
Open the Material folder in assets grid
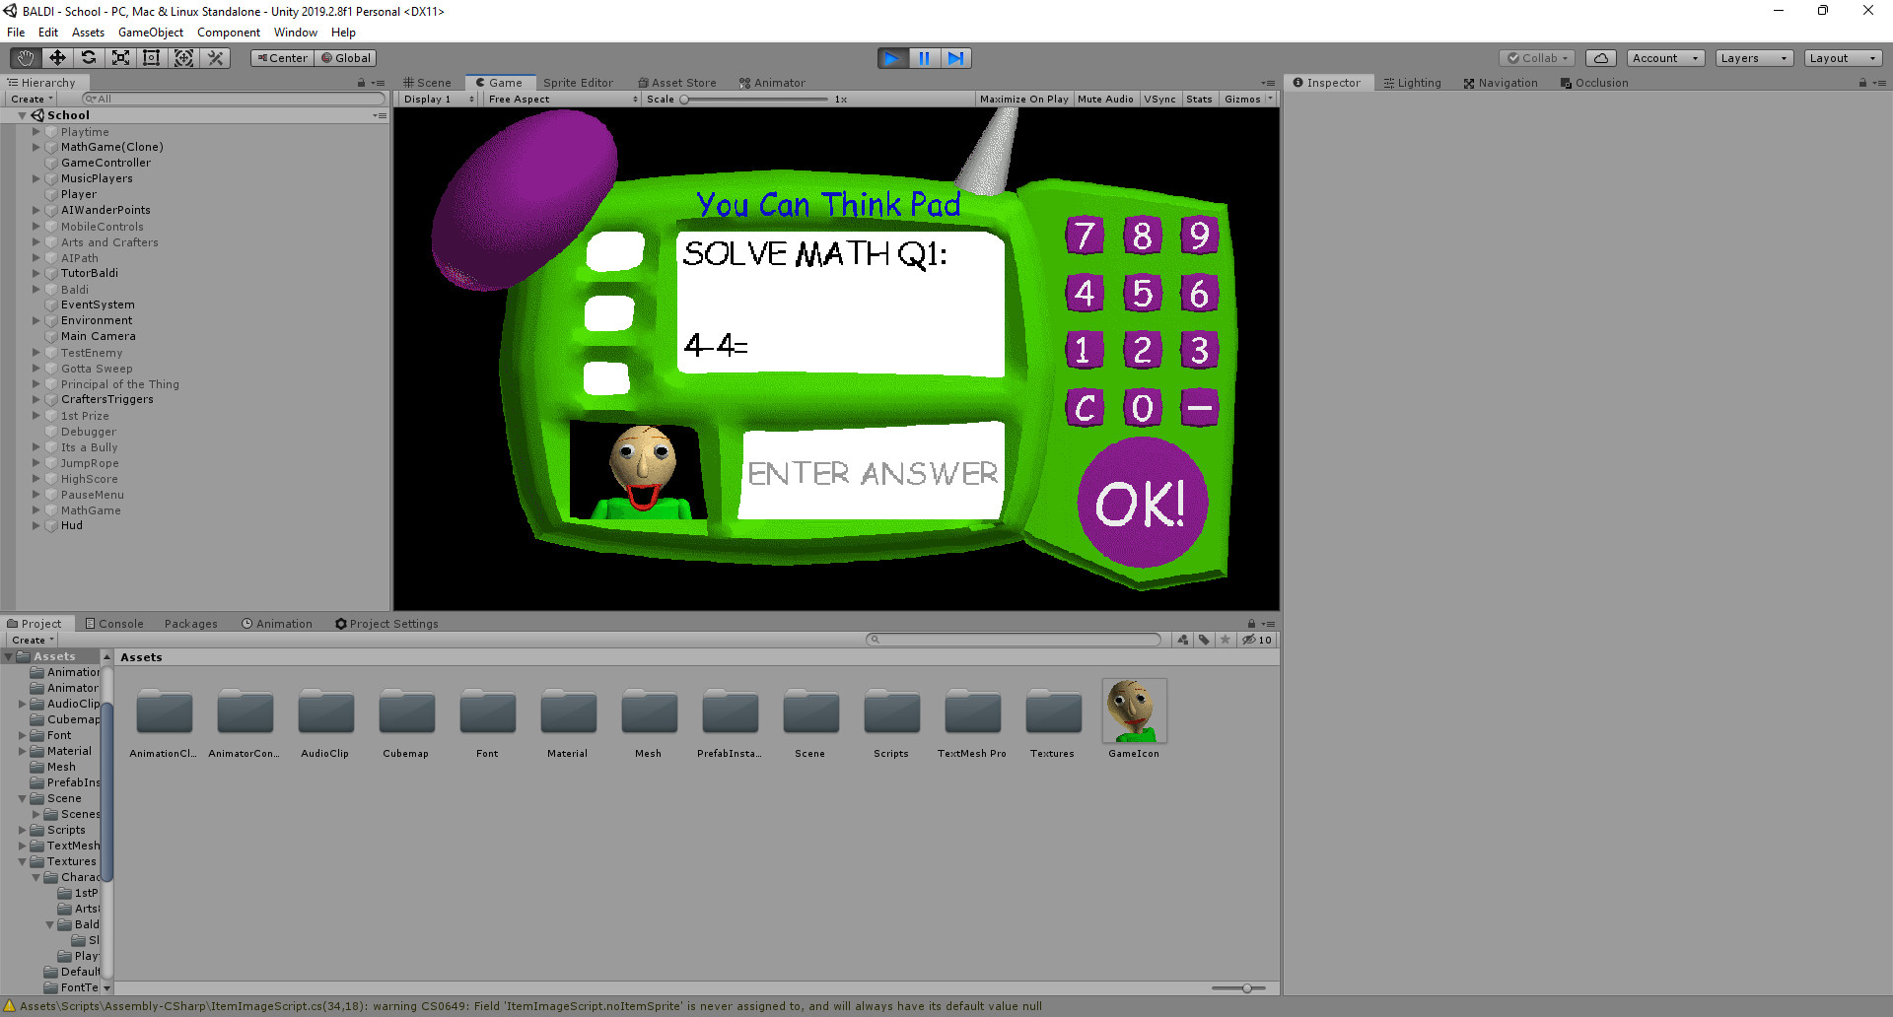568,712
